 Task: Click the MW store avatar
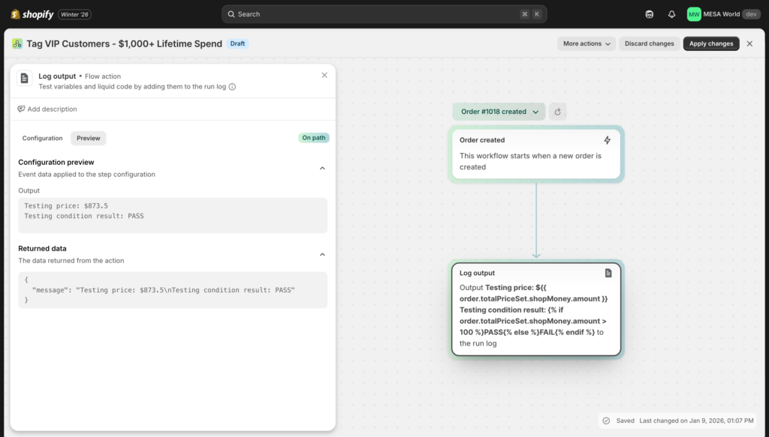pyautogui.click(x=693, y=14)
